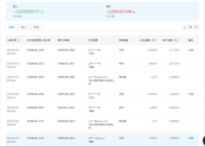The image size is (205, 147).
Task: Click counterparty 390***@qq.com
Action: (x=97, y=138)
